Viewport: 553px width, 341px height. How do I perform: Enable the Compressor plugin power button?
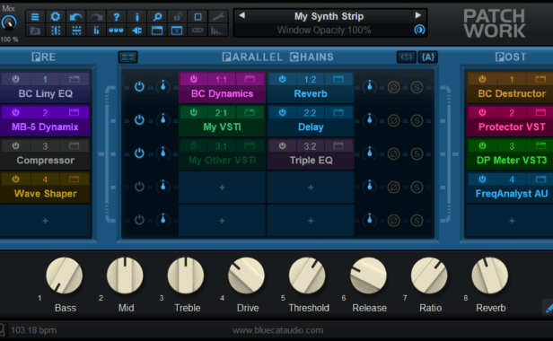15,145
